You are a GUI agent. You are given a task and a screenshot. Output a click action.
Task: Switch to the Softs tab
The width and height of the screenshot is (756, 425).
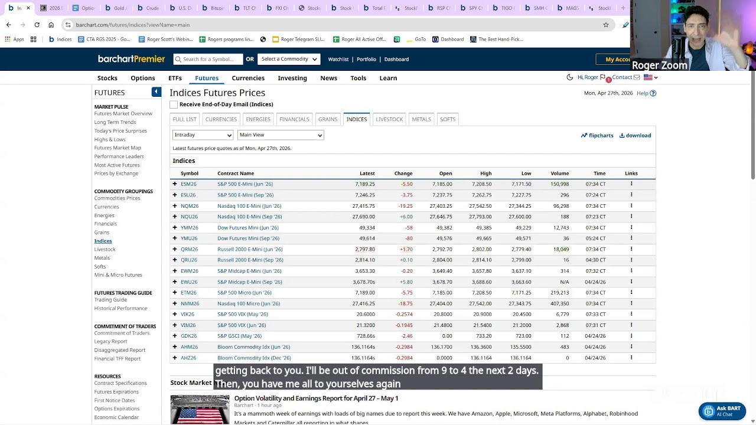(x=448, y=119)
